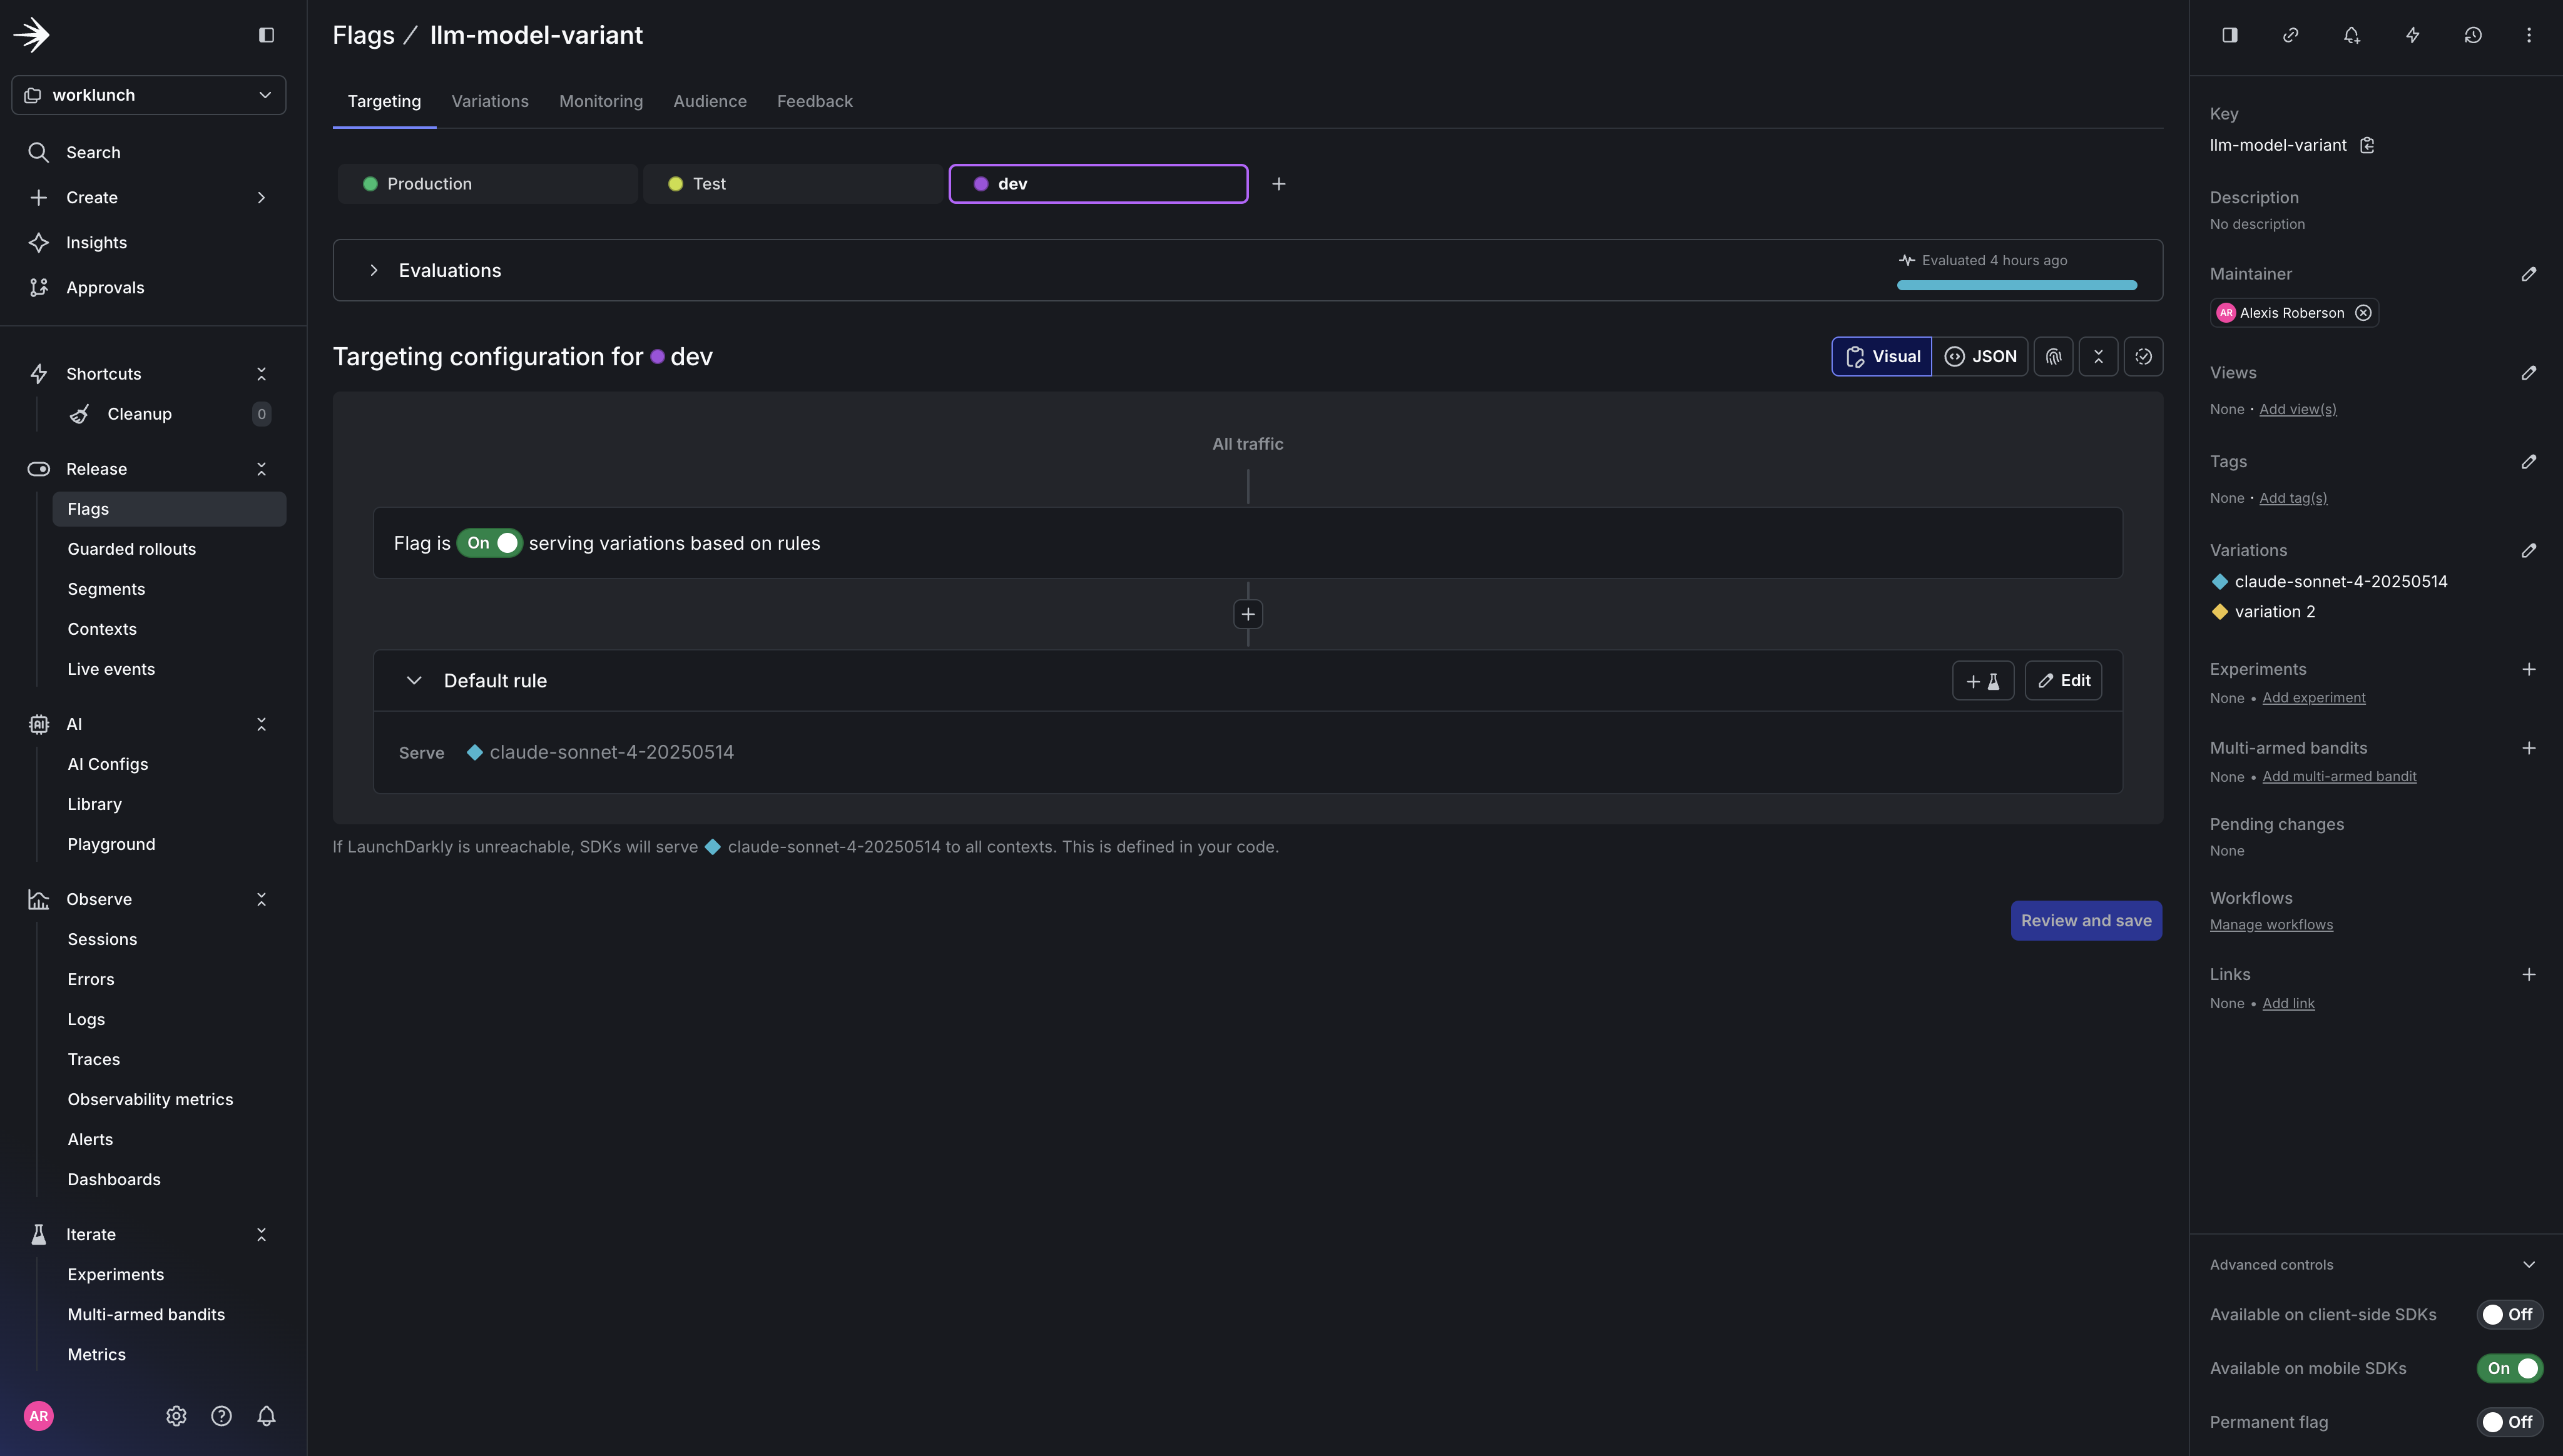Viewport: 2563px width, 1456px height.
Task: Open the worklunch project dropdown
Action: coord(148,95)
